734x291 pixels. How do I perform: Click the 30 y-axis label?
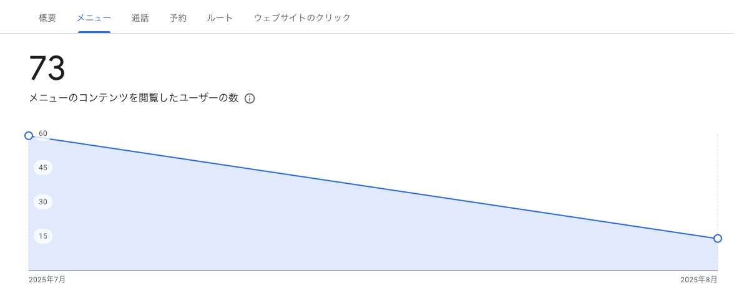click(x=43, y=202)
